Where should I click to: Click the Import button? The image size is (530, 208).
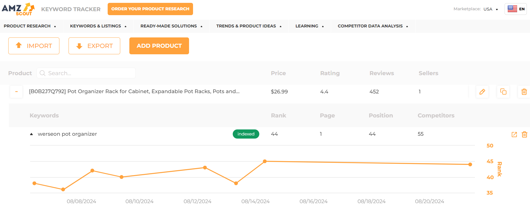(34, 46)
